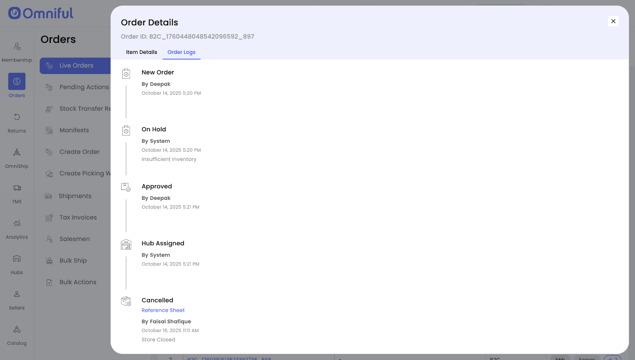Viewport: 635px width, 360px height.
Task: Open the Reference Sheet link
Action: 163,310
